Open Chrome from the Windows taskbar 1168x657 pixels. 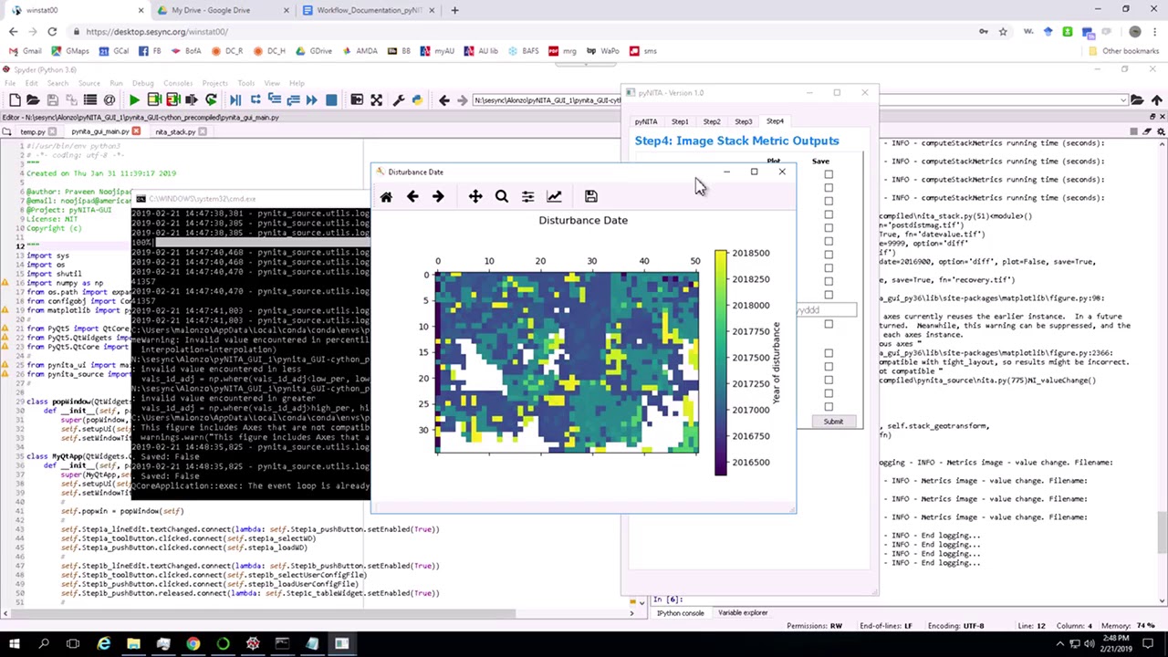coord(193,644)
